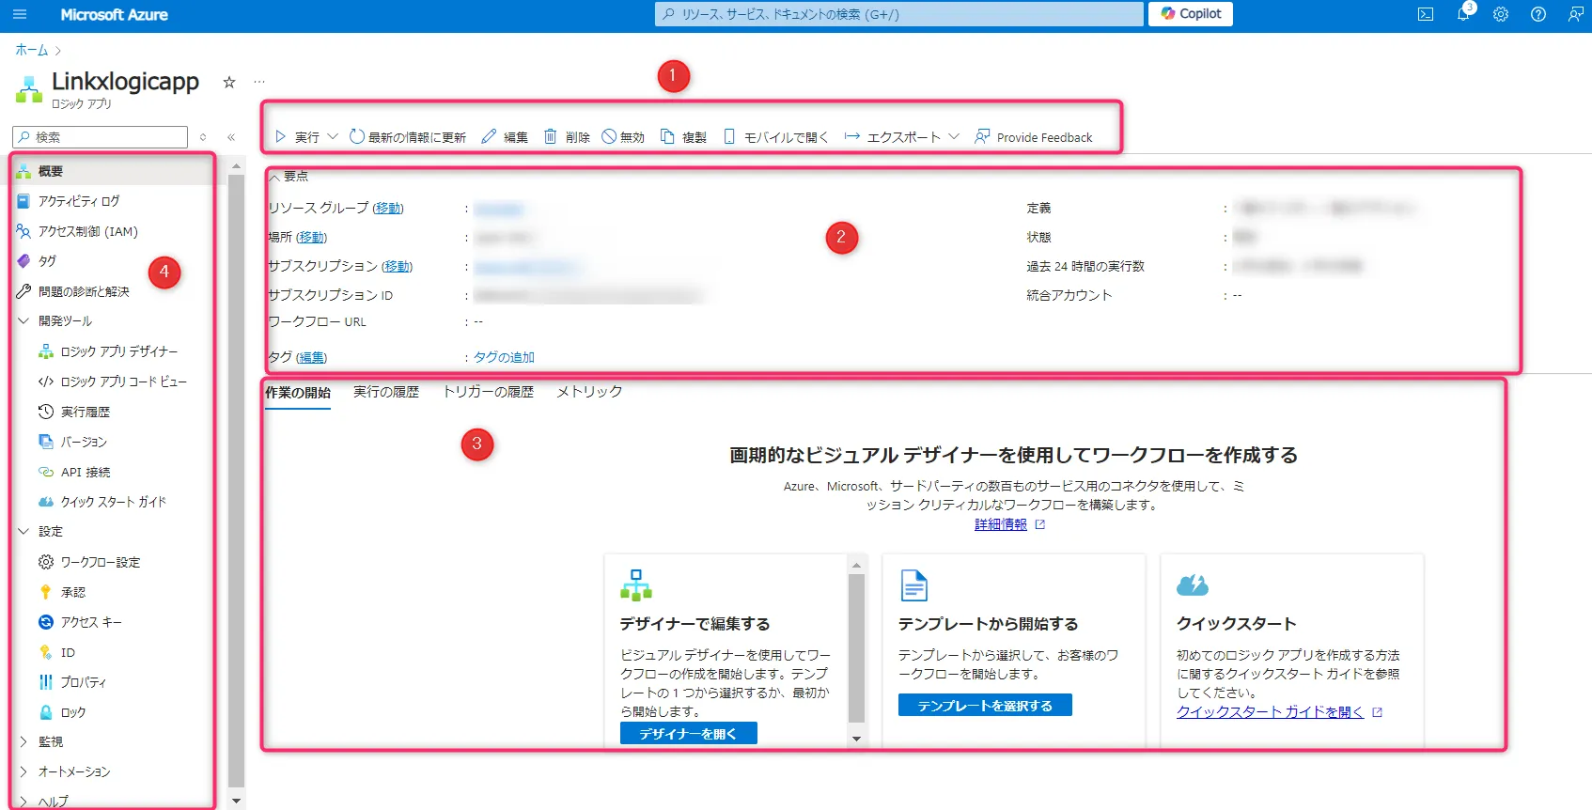Click the sidebar 検索 field
Viewport: 1592px width, 810px height.
tap(101, 137)
